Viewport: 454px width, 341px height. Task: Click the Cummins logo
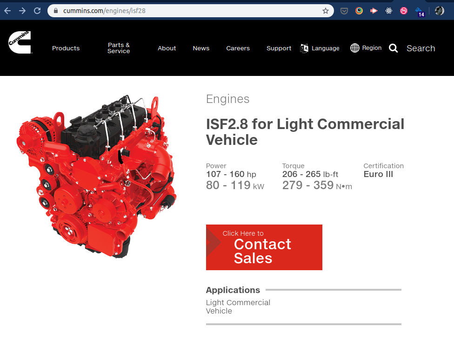(20, 42)
